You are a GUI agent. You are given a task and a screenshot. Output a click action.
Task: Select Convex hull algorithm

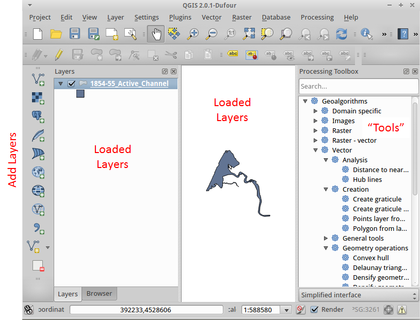click(x=370, y=258)
